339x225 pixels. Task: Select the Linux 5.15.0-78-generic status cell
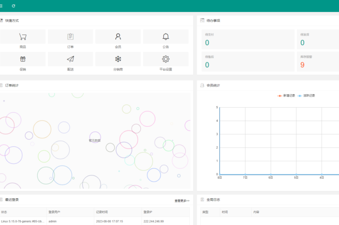click(23, 221)
